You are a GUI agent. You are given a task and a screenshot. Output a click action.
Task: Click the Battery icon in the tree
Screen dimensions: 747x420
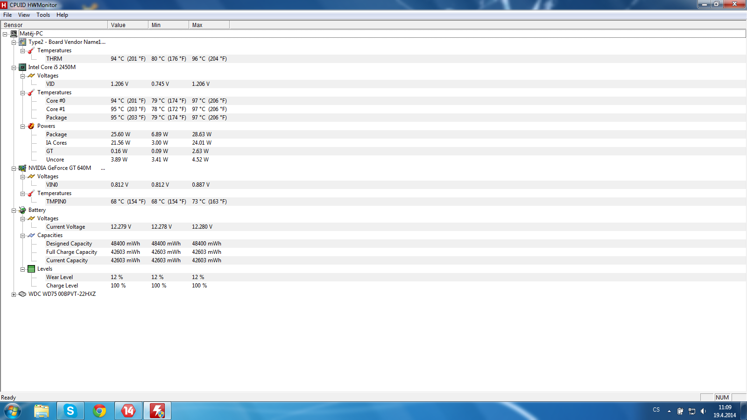coord(22,210)
